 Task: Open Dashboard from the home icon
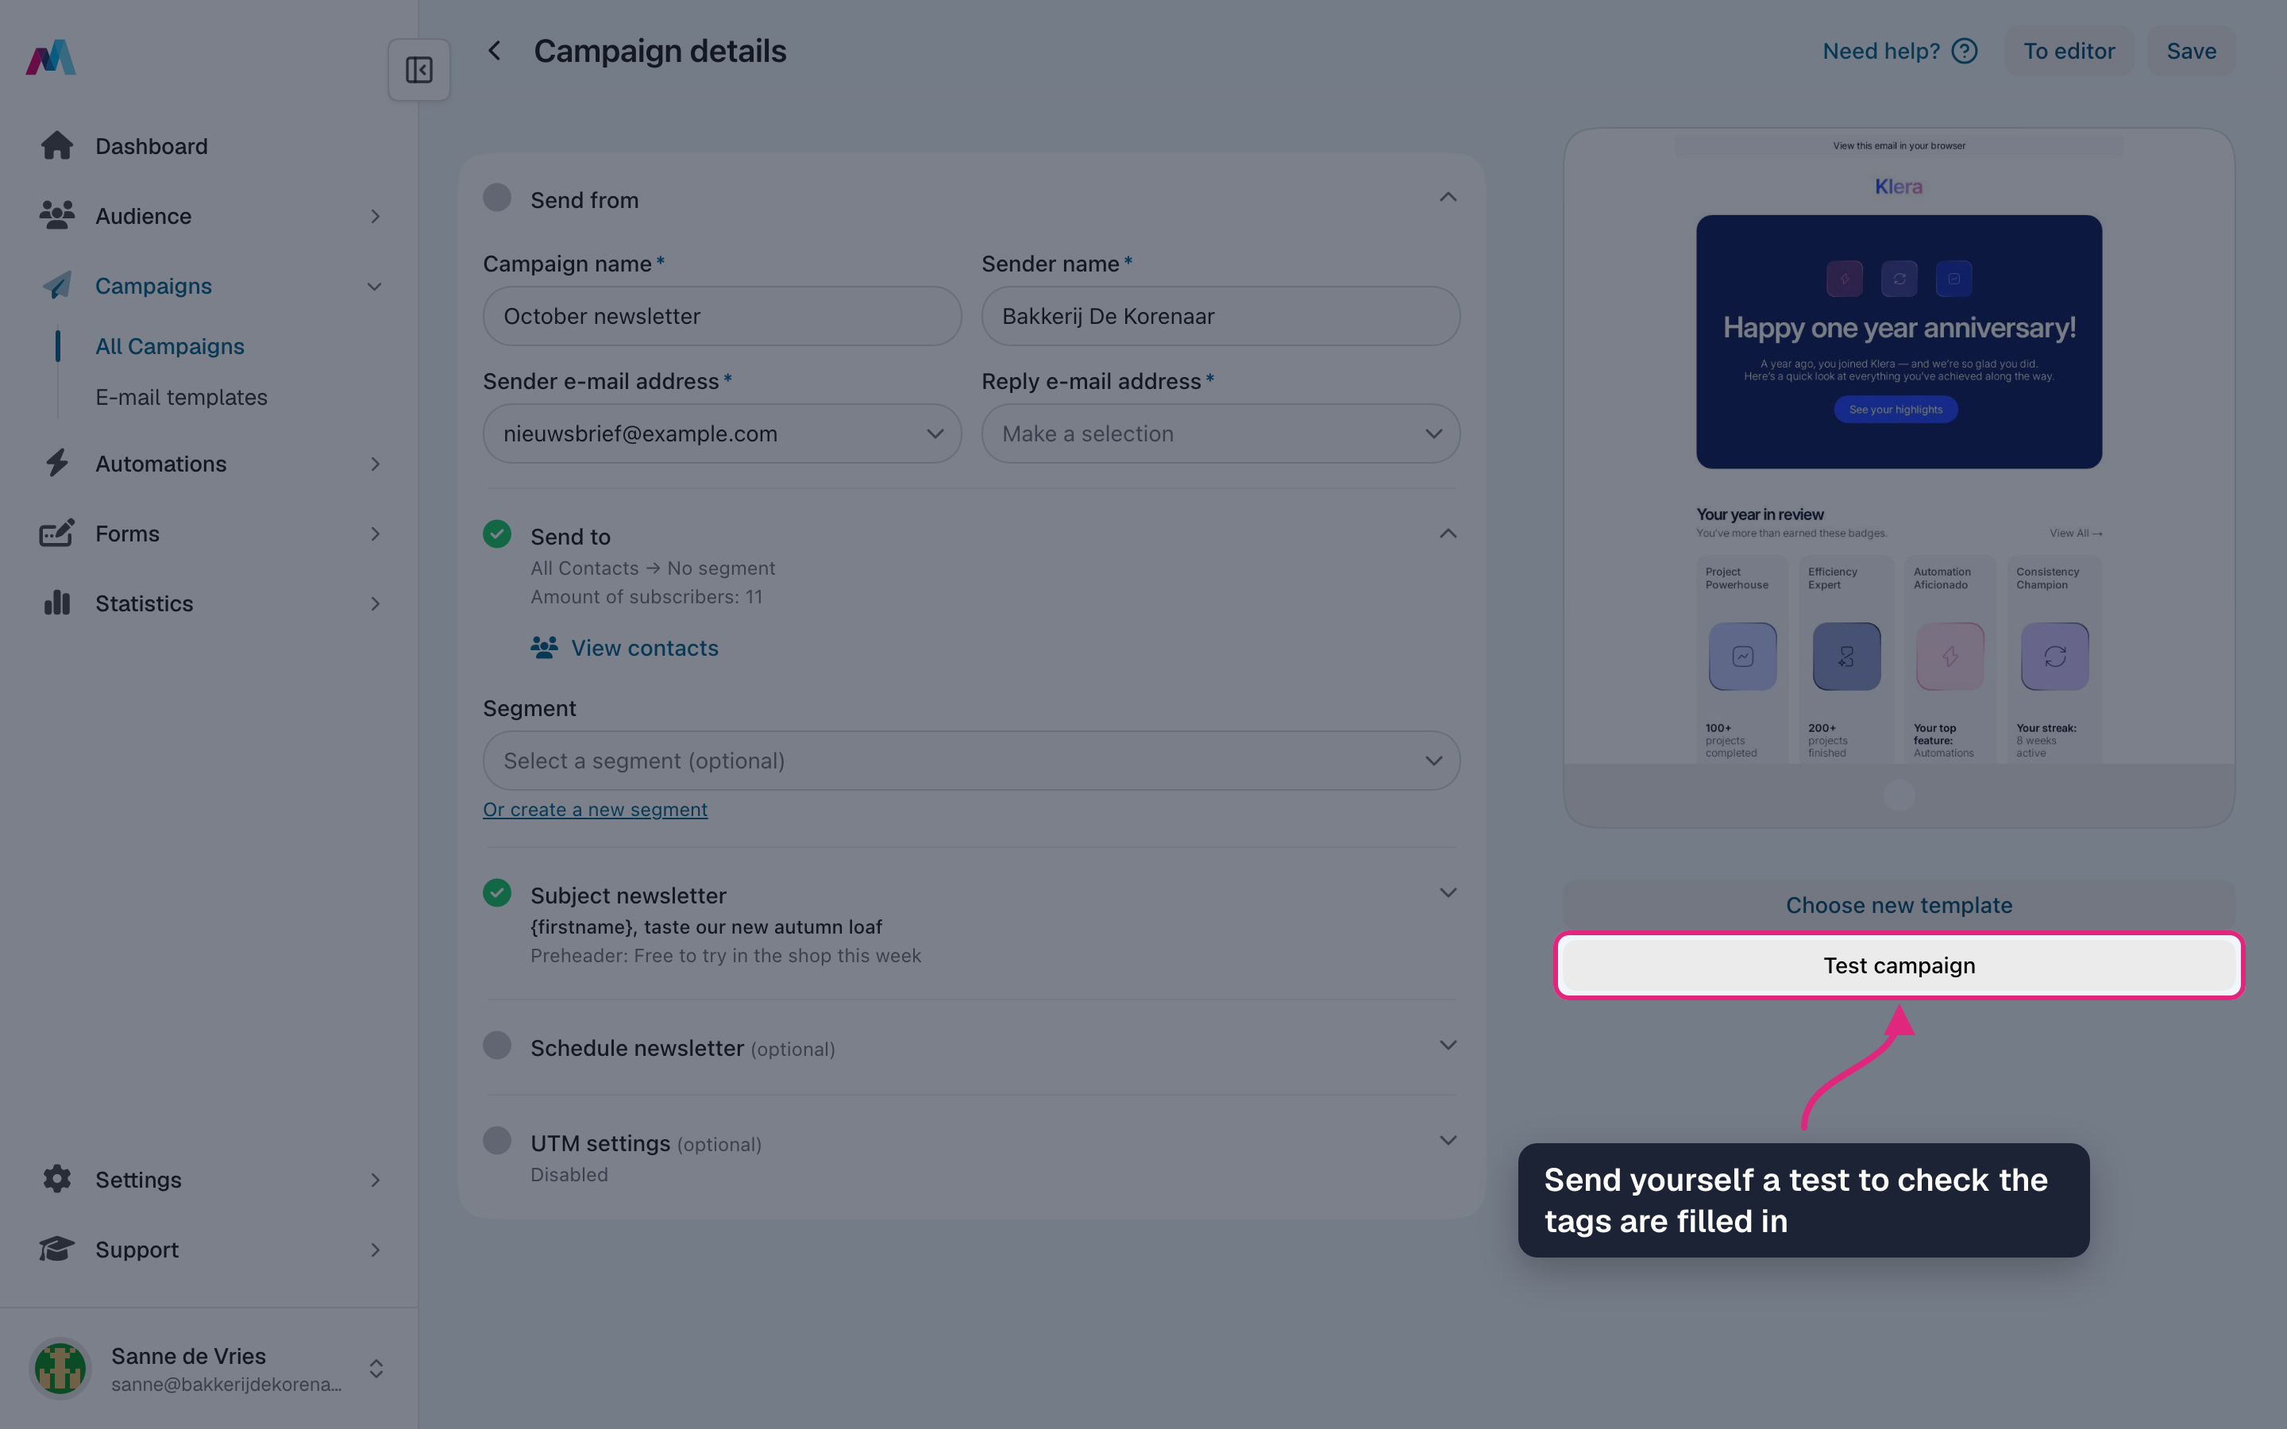[x=56, y=145]
